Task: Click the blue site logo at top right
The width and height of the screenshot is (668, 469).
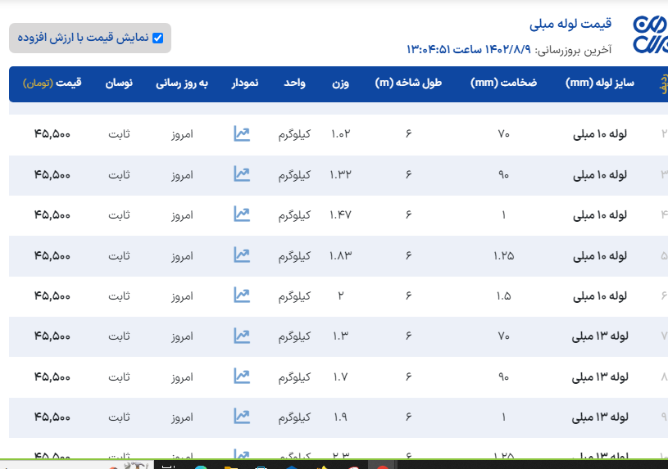Action: (x=650, y=34)
